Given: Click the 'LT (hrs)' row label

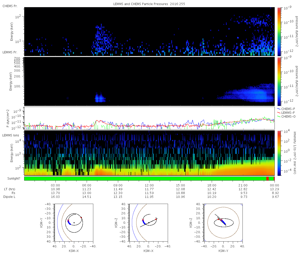Looking at the screenshot, I should tap(9, 189).
